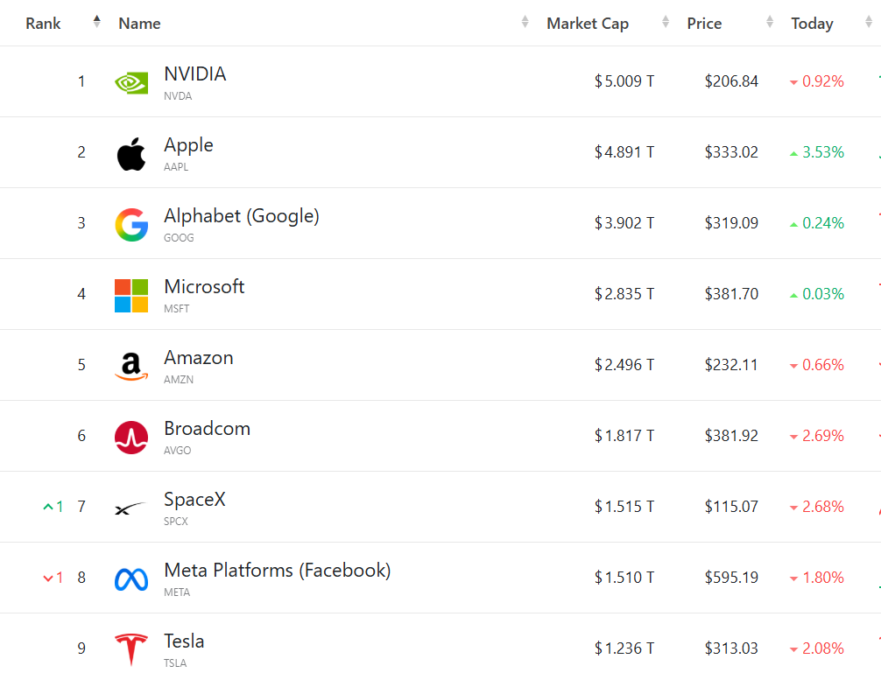The width and height of the screenshot is (881, 680).
Task: Select the Market Cap column header
Action: [588, 24]
